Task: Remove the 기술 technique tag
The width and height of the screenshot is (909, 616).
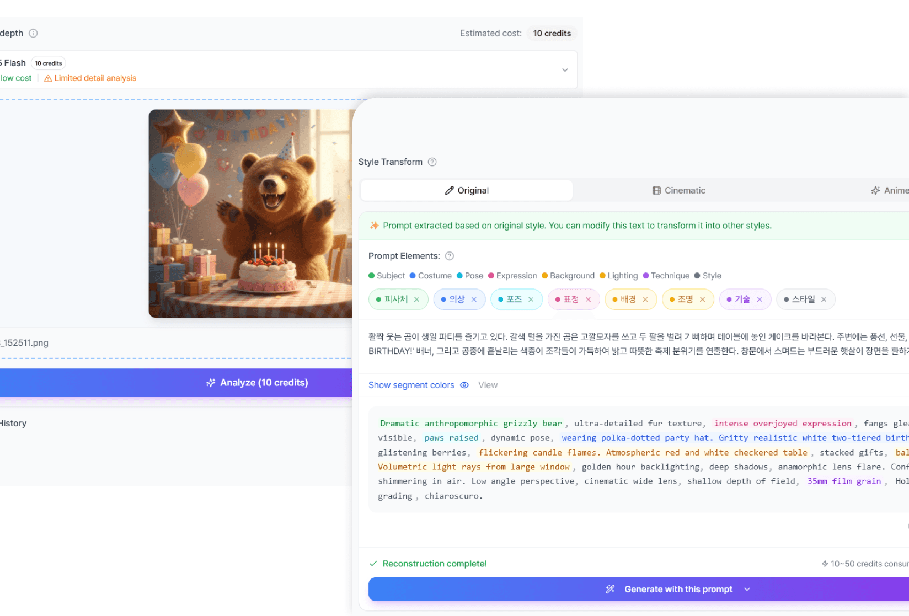Action: [x=760, y=299]
